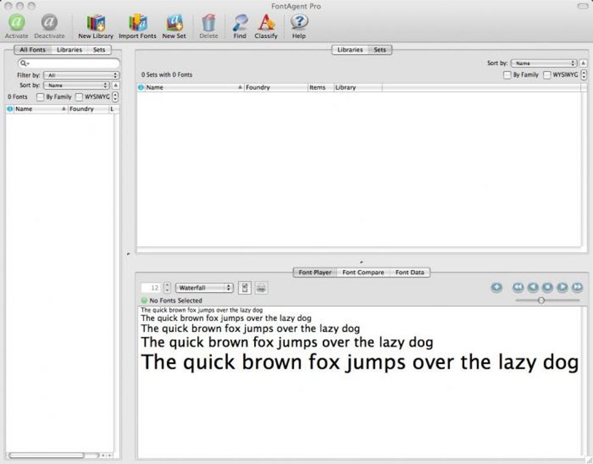Select the Font Player tab
This screenshot has width=593, height=464.
pyautogui.click(x=315, y=272)
